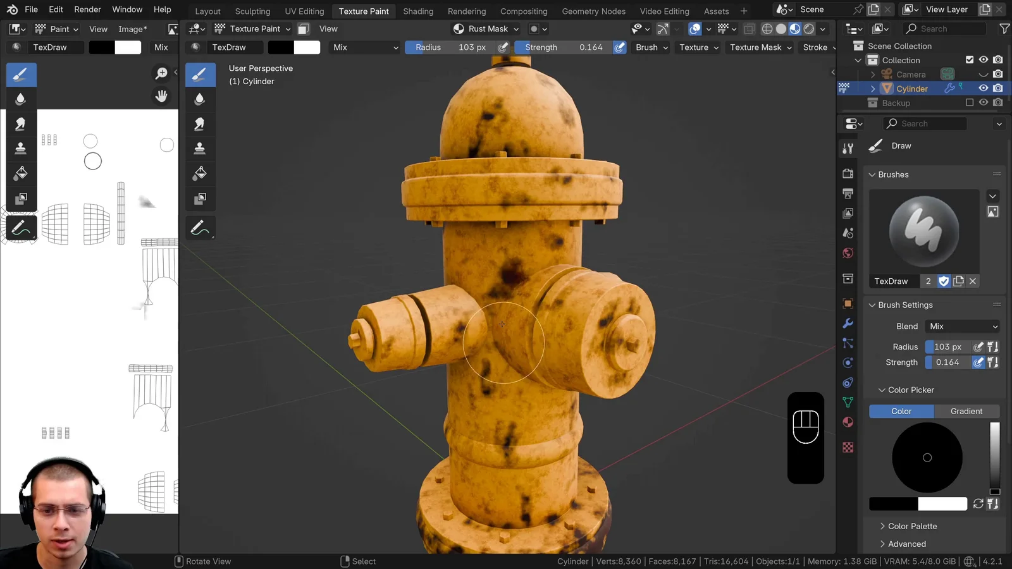Open the Rust Mask texture slot dropdown
This screenshot has width=1012, height=569.
[x=486, y=28]
